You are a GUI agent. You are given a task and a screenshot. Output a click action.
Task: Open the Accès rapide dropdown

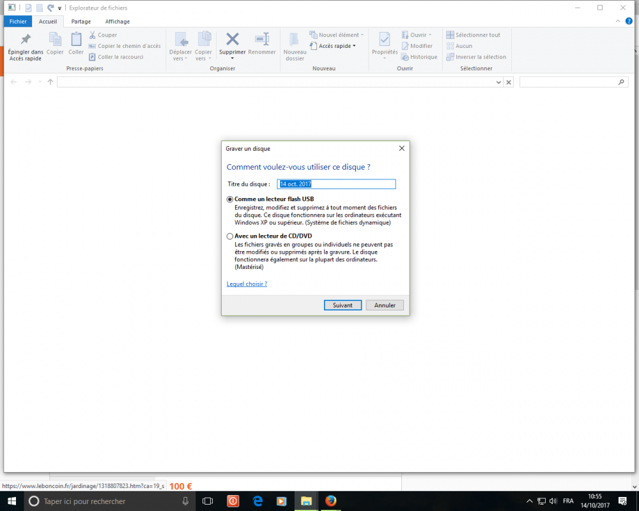pyautogui.click(x=332, y=46)
